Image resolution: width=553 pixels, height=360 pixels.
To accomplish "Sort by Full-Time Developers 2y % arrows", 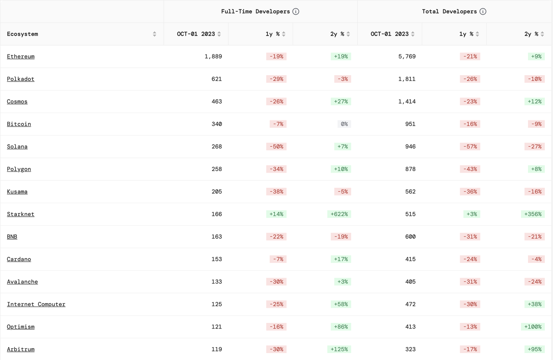I will click(x=348, y=34).
